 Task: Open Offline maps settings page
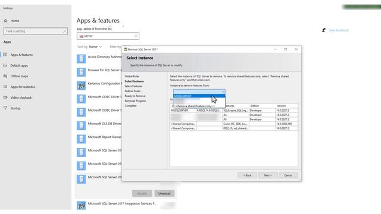click(x=19, y=76)
